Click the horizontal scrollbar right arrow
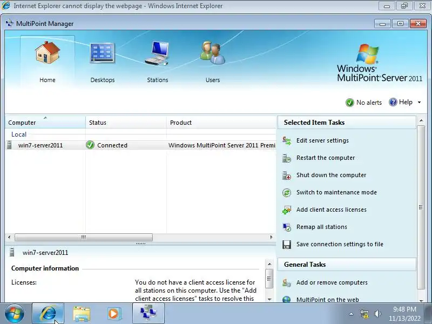The image size is (432, 324). [x=271, y=237]
